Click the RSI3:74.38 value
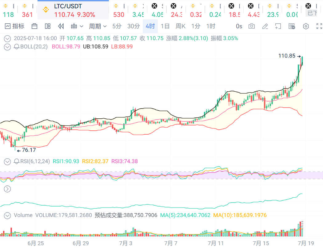The width and height of the screenshot is (323, 249). click(x=125, y=161)
